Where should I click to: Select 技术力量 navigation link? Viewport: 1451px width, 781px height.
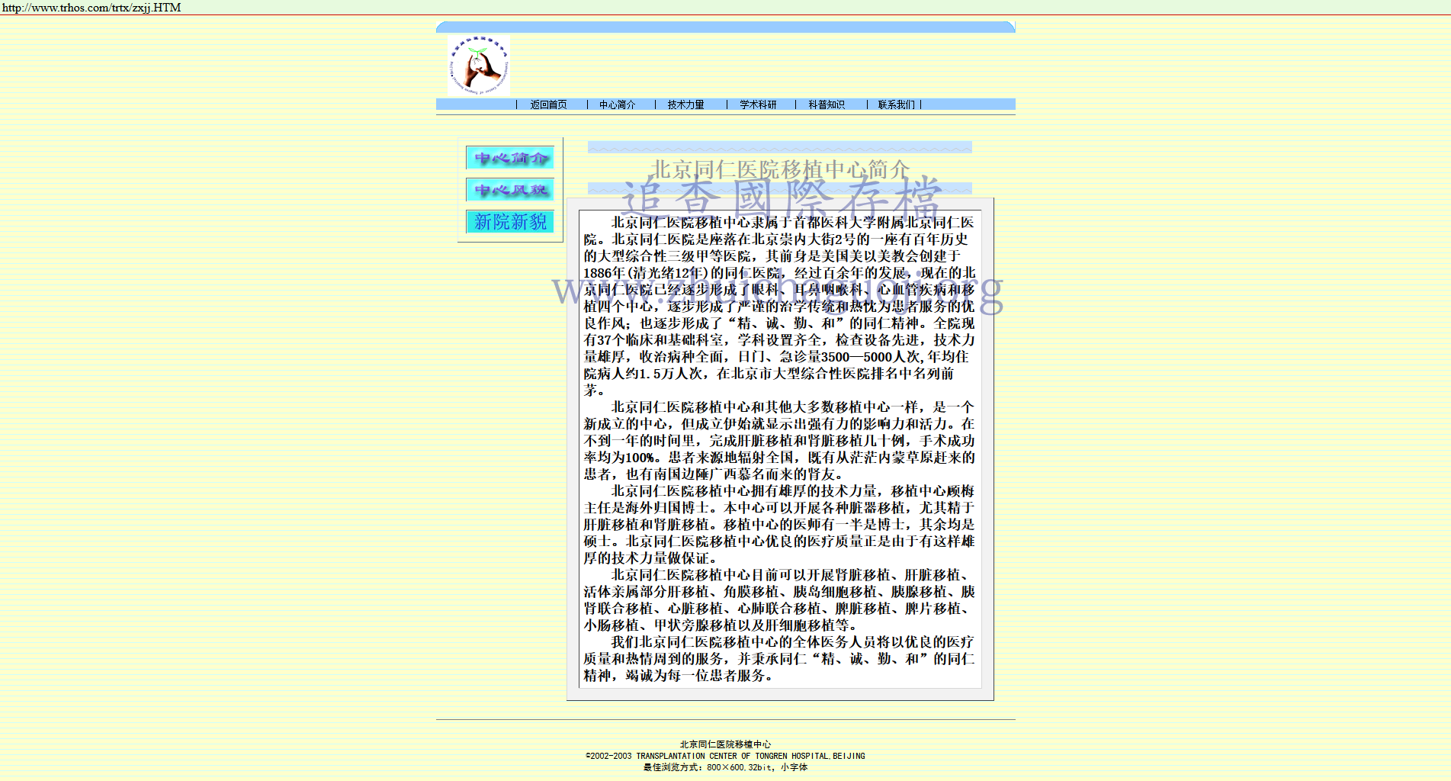[685, 104]
